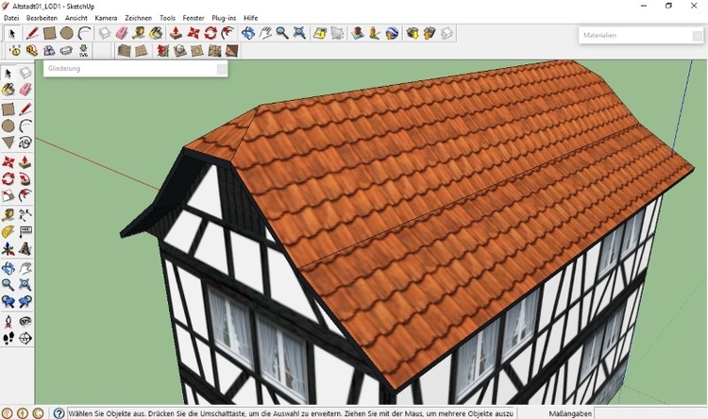
Task: Open the Ansicht menu
Action: 76,18
